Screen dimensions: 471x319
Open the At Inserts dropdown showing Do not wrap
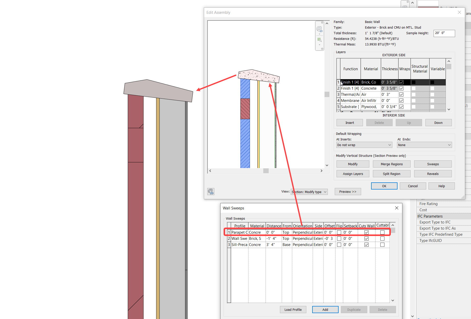(364, 145)
